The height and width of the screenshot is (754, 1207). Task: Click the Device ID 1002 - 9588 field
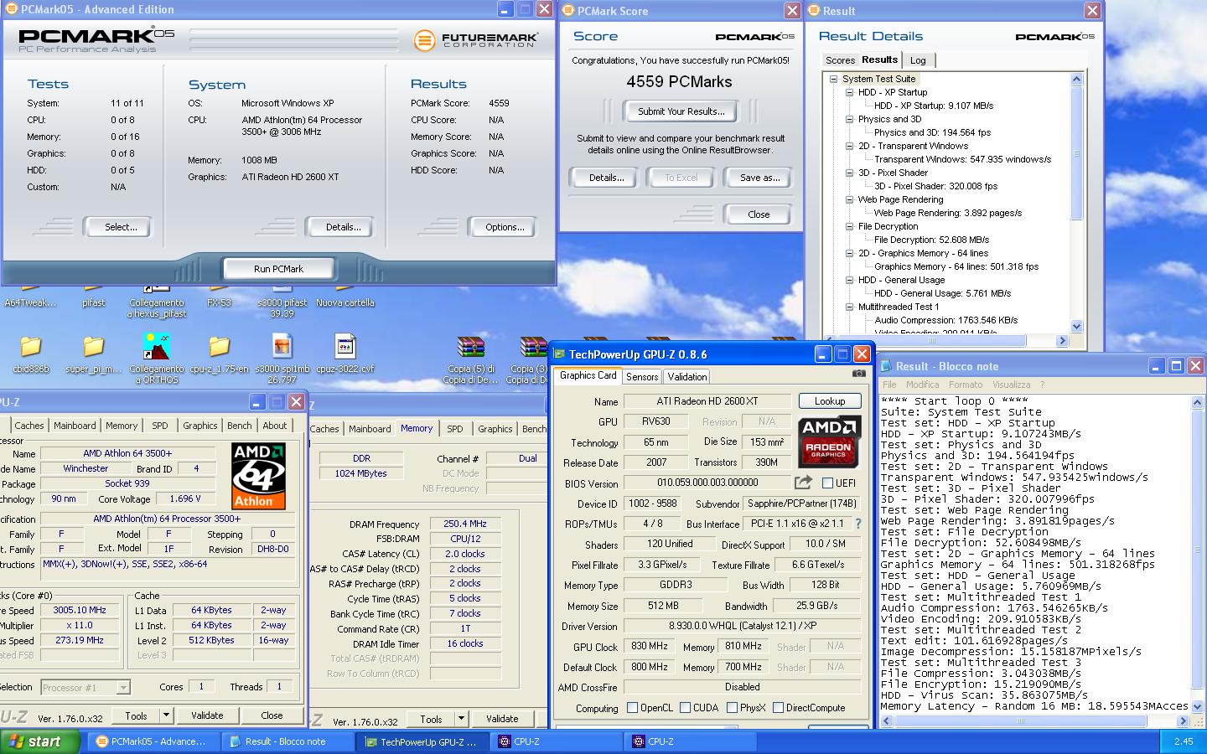pos(653,504)
